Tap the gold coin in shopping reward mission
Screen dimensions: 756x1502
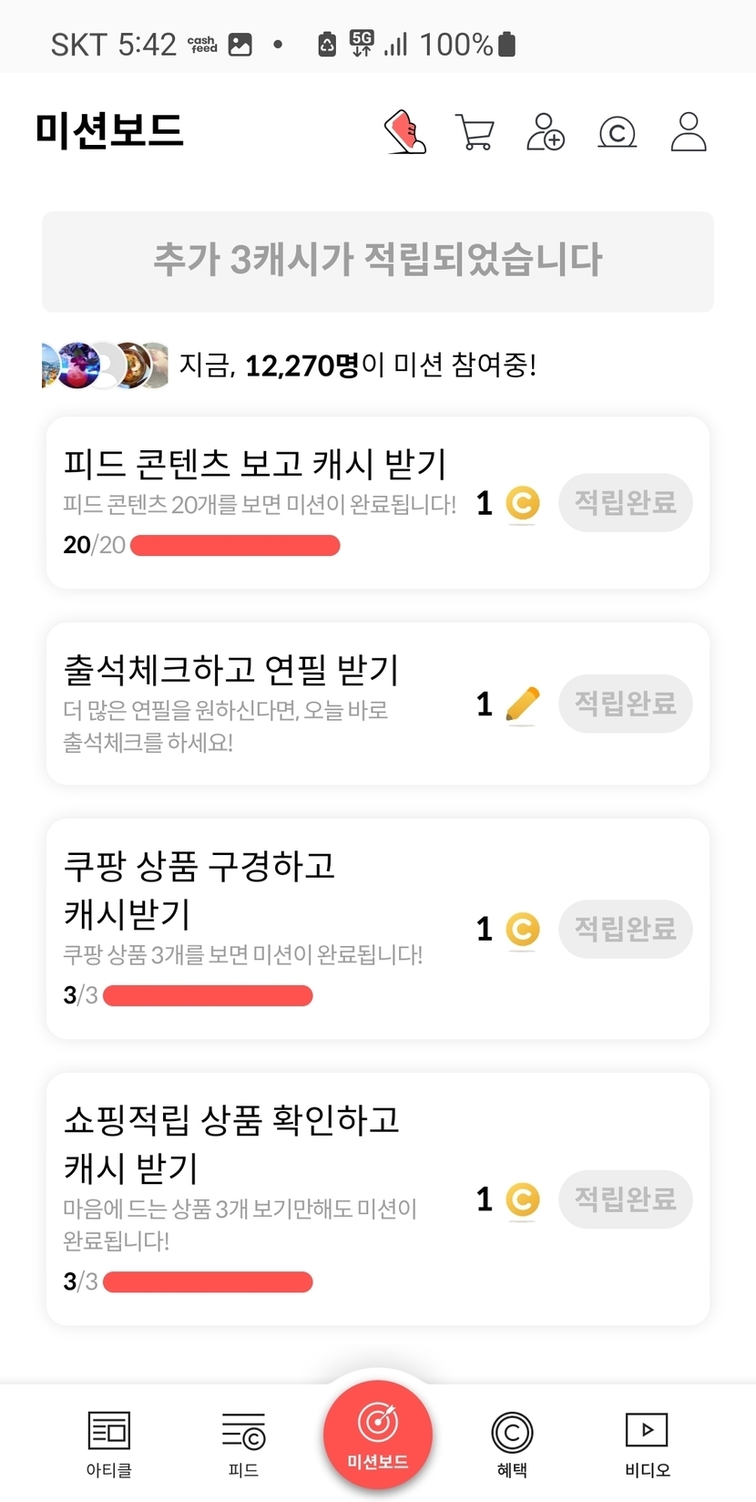[x=522, y=1199]
